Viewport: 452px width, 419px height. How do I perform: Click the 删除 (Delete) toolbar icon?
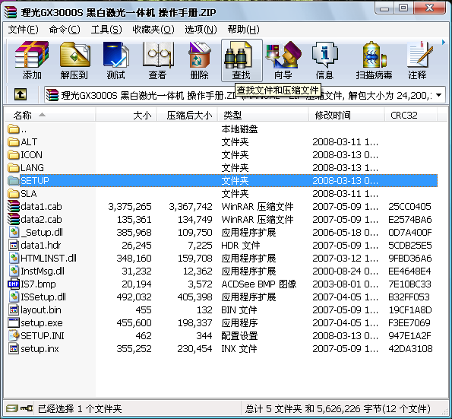(x=199, y=55)
